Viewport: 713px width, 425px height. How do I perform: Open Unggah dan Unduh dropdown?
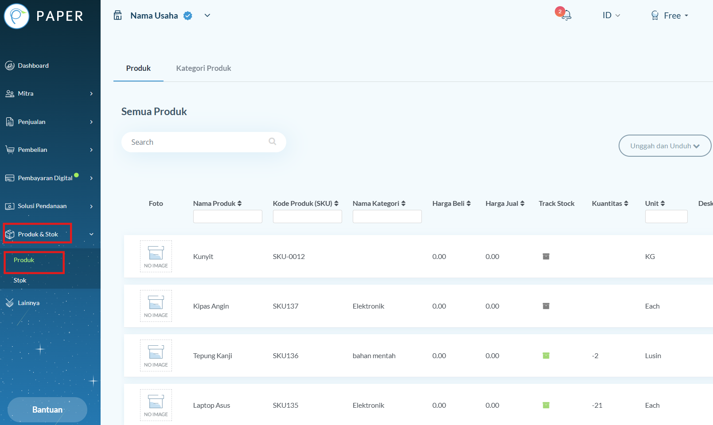[665, 146]
